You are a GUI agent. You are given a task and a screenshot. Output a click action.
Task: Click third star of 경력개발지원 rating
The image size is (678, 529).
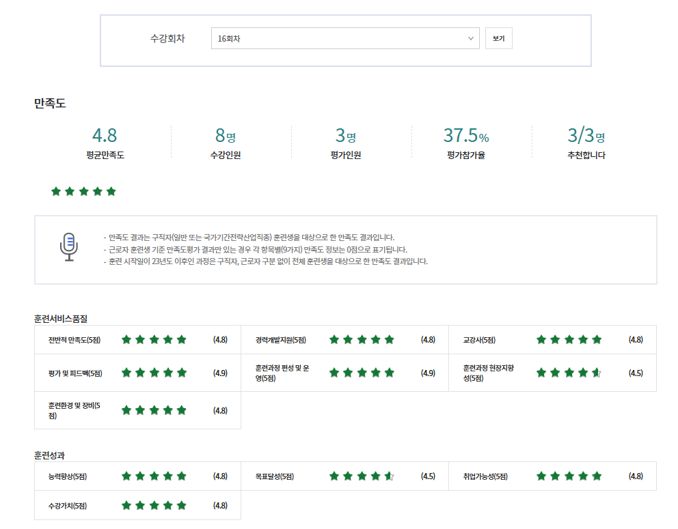pos(362,339)
